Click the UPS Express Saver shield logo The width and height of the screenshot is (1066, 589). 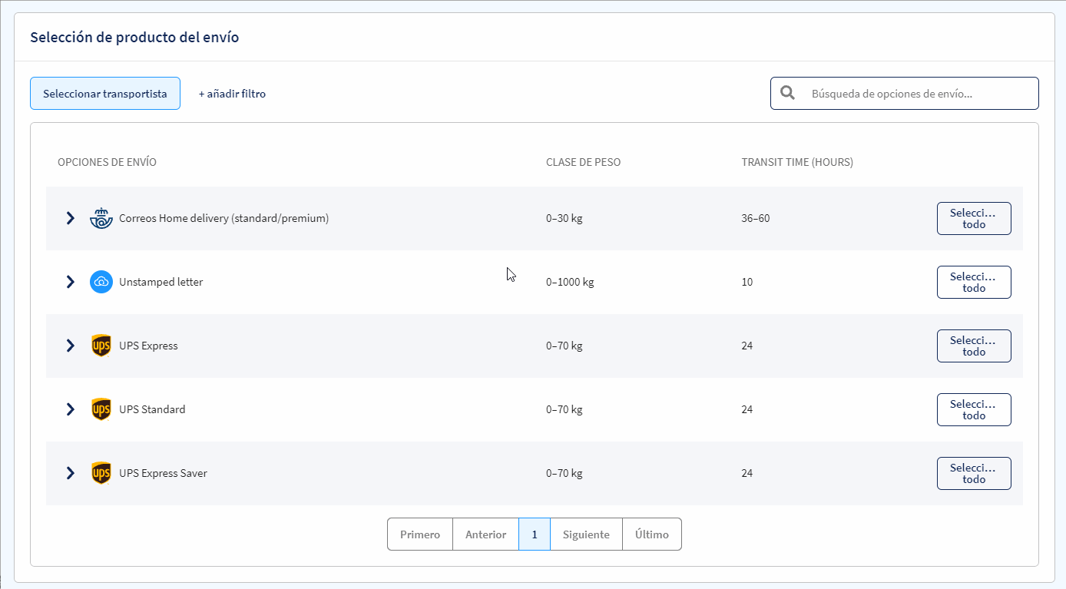click(101, 473)
